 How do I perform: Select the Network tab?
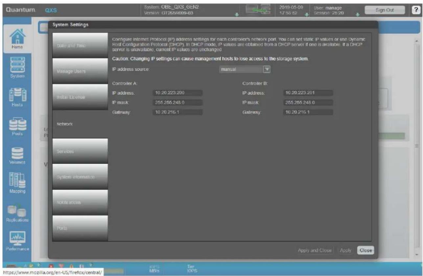coord(80,124)
